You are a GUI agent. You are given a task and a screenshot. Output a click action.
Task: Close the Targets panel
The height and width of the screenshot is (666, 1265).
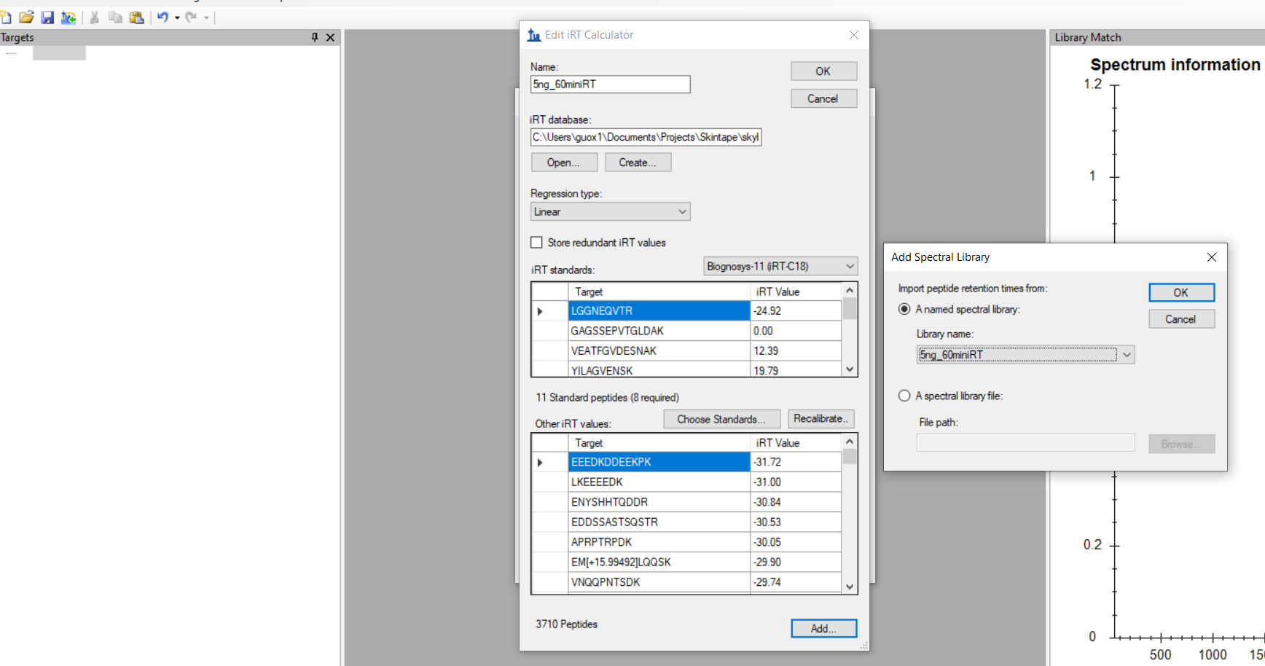[x=330, y=37]
